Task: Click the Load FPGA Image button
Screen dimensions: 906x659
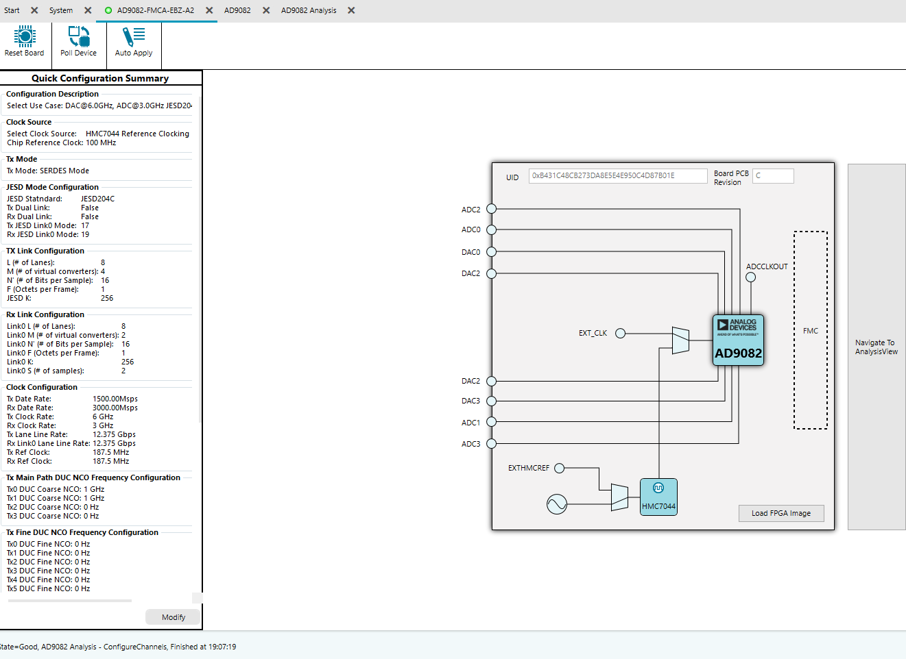Action: point(781,513)
